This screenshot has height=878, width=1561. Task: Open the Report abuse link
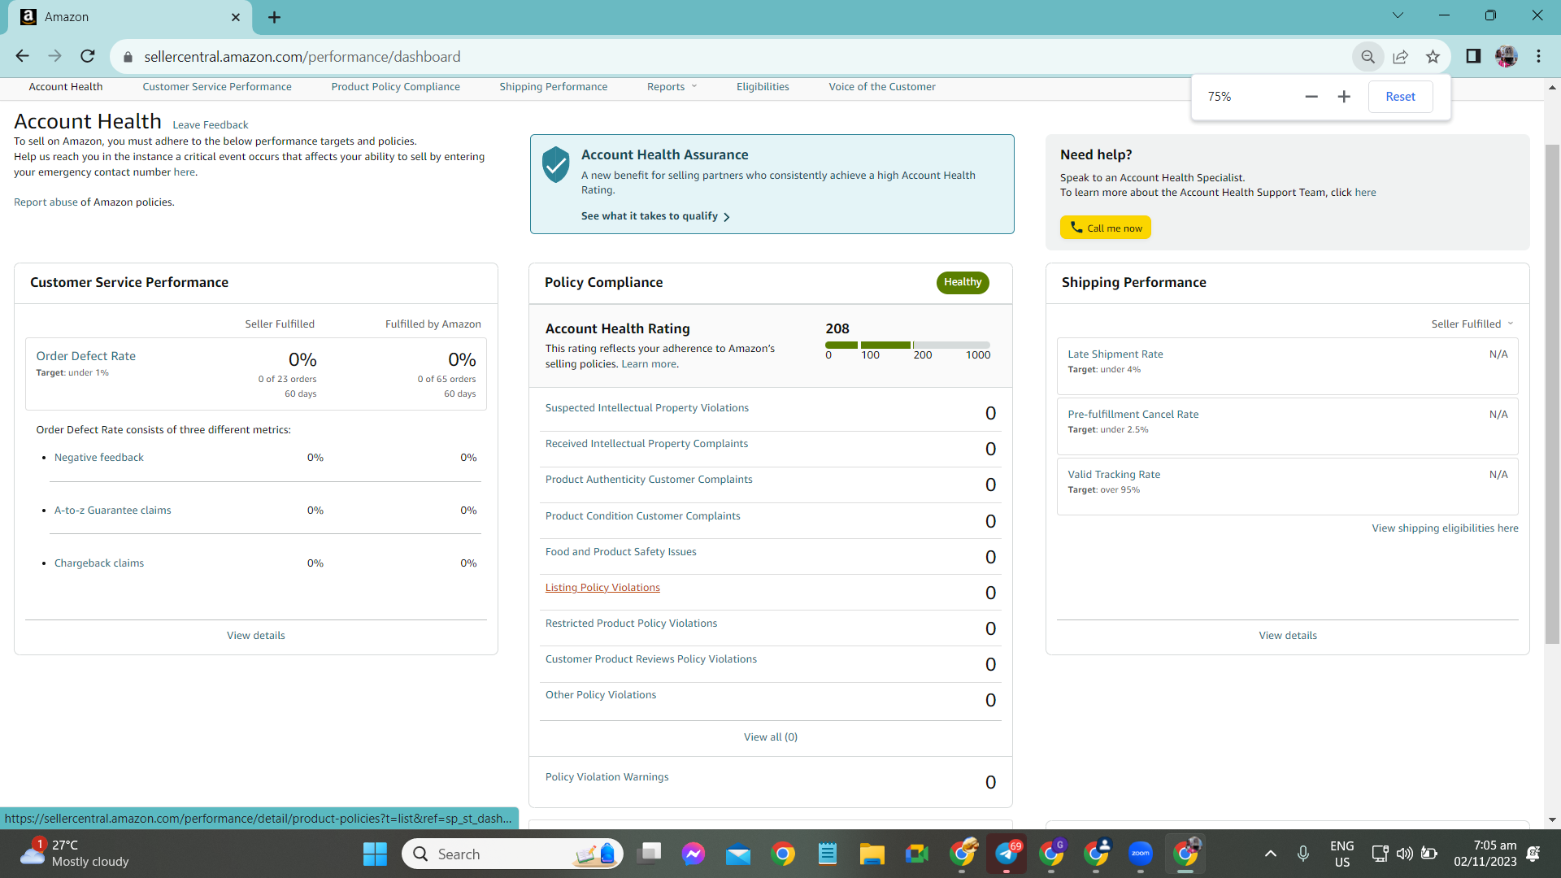[46, 202]
